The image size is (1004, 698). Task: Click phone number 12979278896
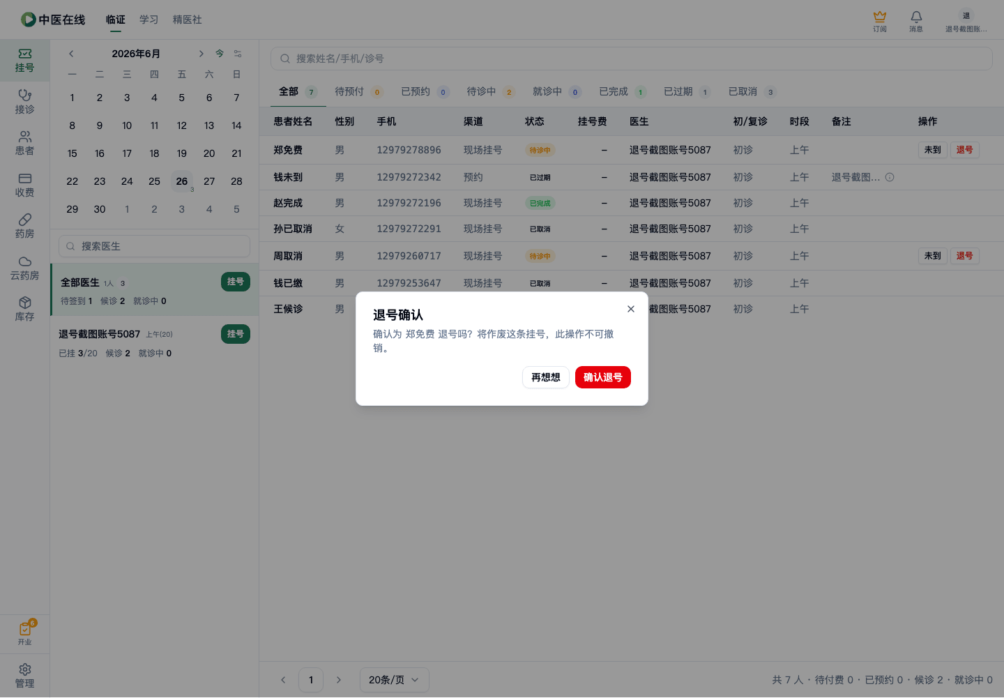[409, 150]
